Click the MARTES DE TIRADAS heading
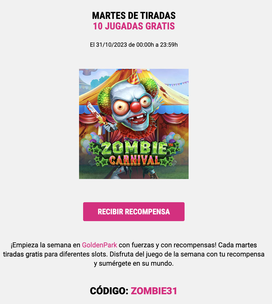 [134, 15]
